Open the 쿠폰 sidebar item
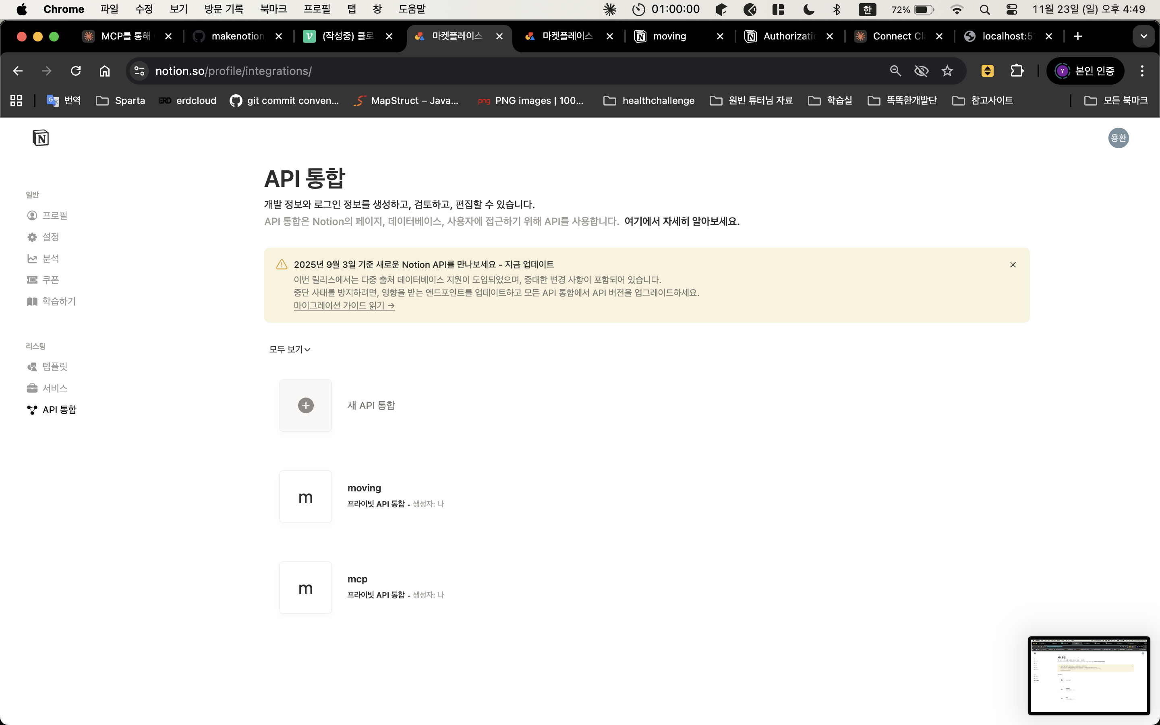The width and height of the screenshot is (1160, 725). 50,280
